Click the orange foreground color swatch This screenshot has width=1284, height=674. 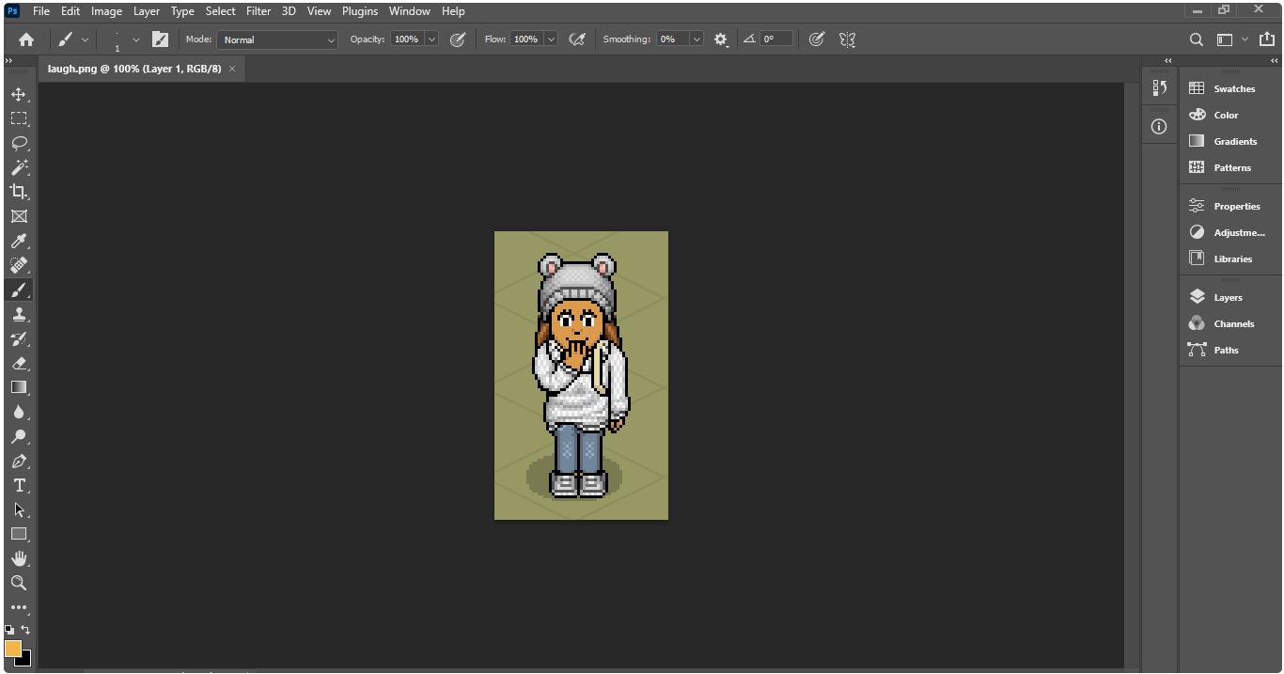(13, 649)
